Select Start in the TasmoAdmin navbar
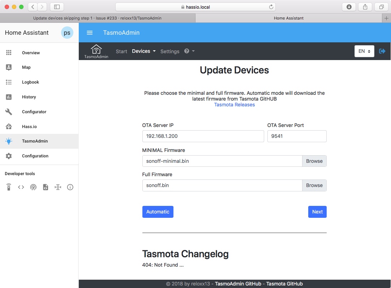 pos(121,51)
